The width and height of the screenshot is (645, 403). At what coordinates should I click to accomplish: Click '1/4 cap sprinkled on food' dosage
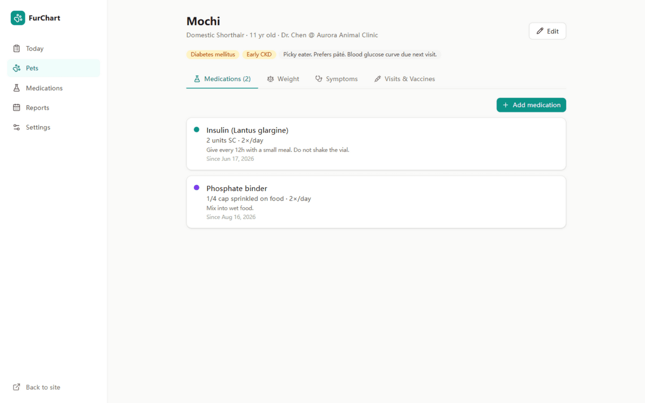[x=258, y=198]
